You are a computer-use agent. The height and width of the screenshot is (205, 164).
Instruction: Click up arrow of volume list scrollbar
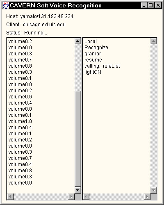pyautogui.click(x=78, y=41)
